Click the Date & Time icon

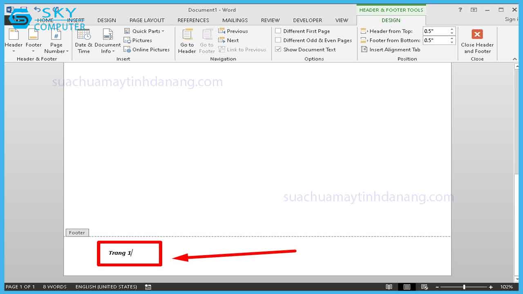tap(83, 35)
